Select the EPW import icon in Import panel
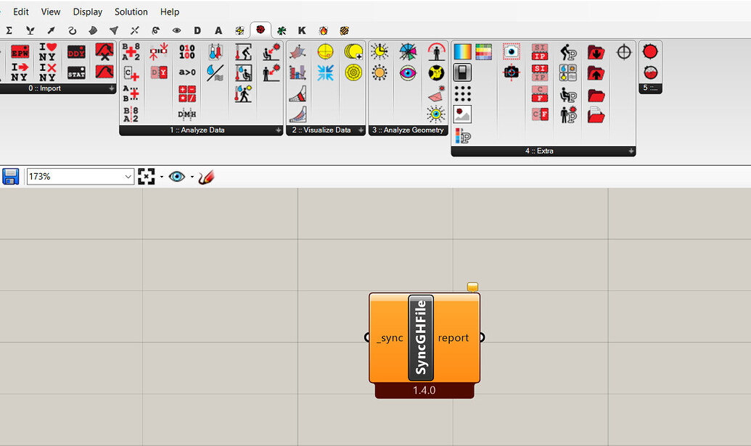Viewport: 751px width, 446px height. click(20, 51)
